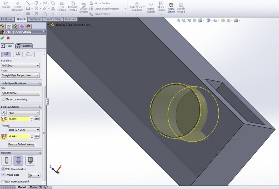Click the 0.50in blind depth field
Screen dimensions: 279x189
point(19,119)
